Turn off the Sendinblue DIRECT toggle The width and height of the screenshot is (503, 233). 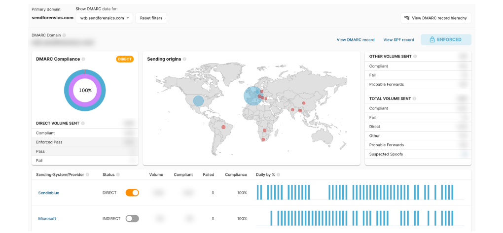[x=132, y=193]
